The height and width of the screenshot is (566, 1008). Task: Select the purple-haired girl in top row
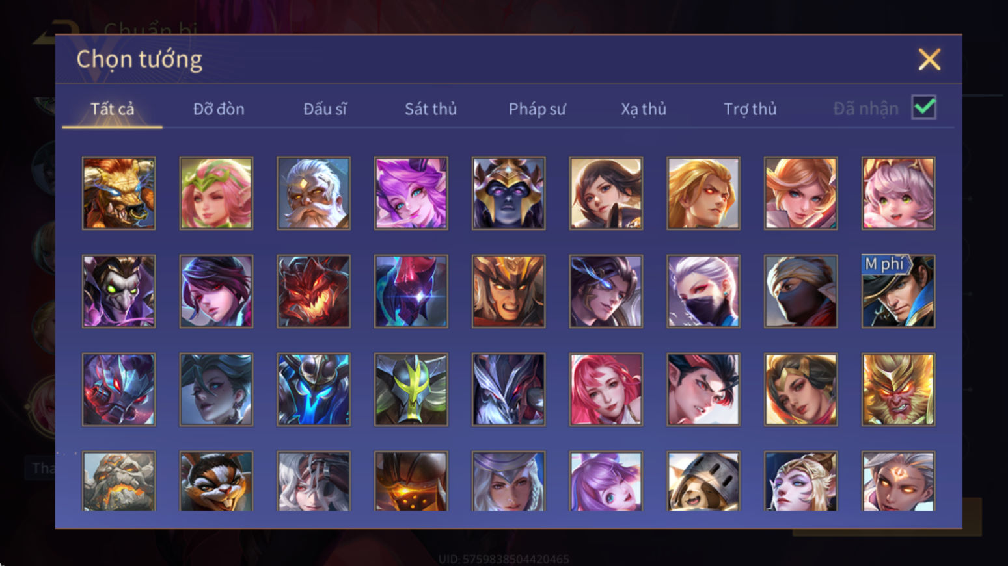click(x=411, y=193)
